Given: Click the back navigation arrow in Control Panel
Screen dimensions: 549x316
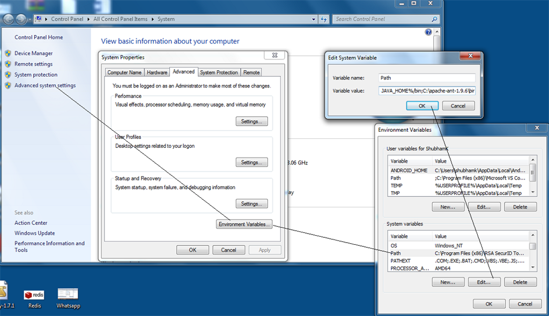Looking at the screenshot, I should click(9, 19).
